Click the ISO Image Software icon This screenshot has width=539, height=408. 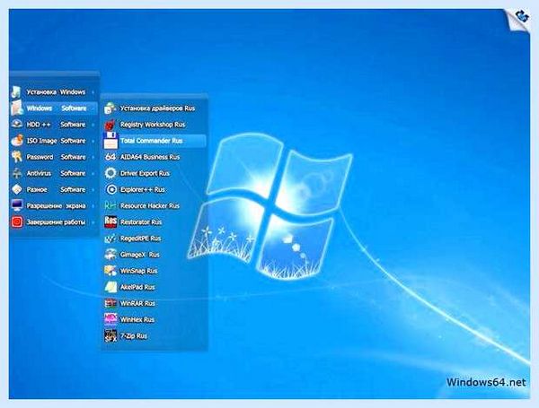(17, 140)
